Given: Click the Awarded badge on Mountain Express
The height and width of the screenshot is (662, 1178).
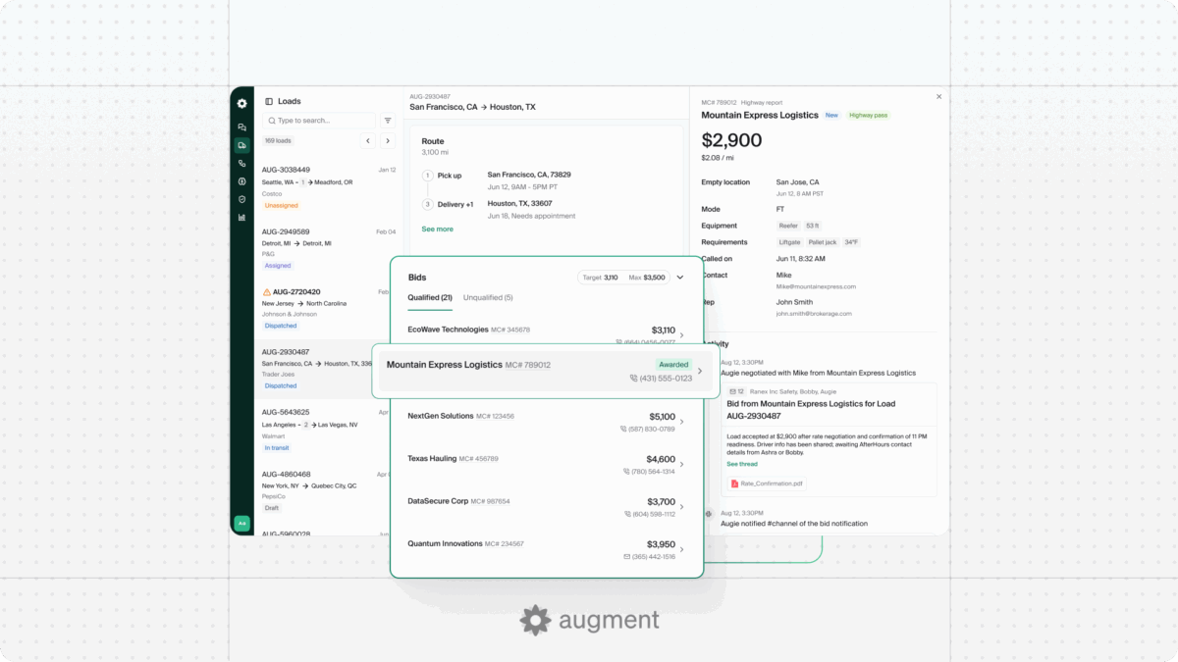Looking at the screenshot, I should click(673, 364).
